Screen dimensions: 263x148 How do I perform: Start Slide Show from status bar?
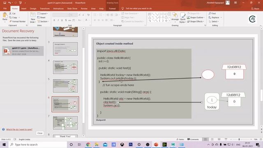point(226,139)
